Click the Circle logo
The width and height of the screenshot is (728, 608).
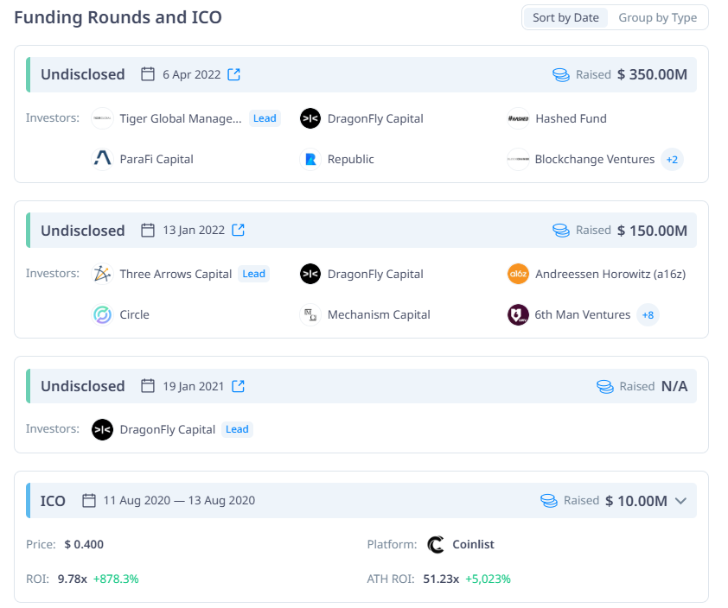102,315
